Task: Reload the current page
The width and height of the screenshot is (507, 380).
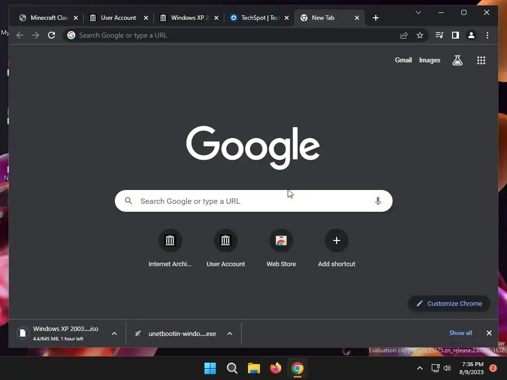Action: pos(51,35)
